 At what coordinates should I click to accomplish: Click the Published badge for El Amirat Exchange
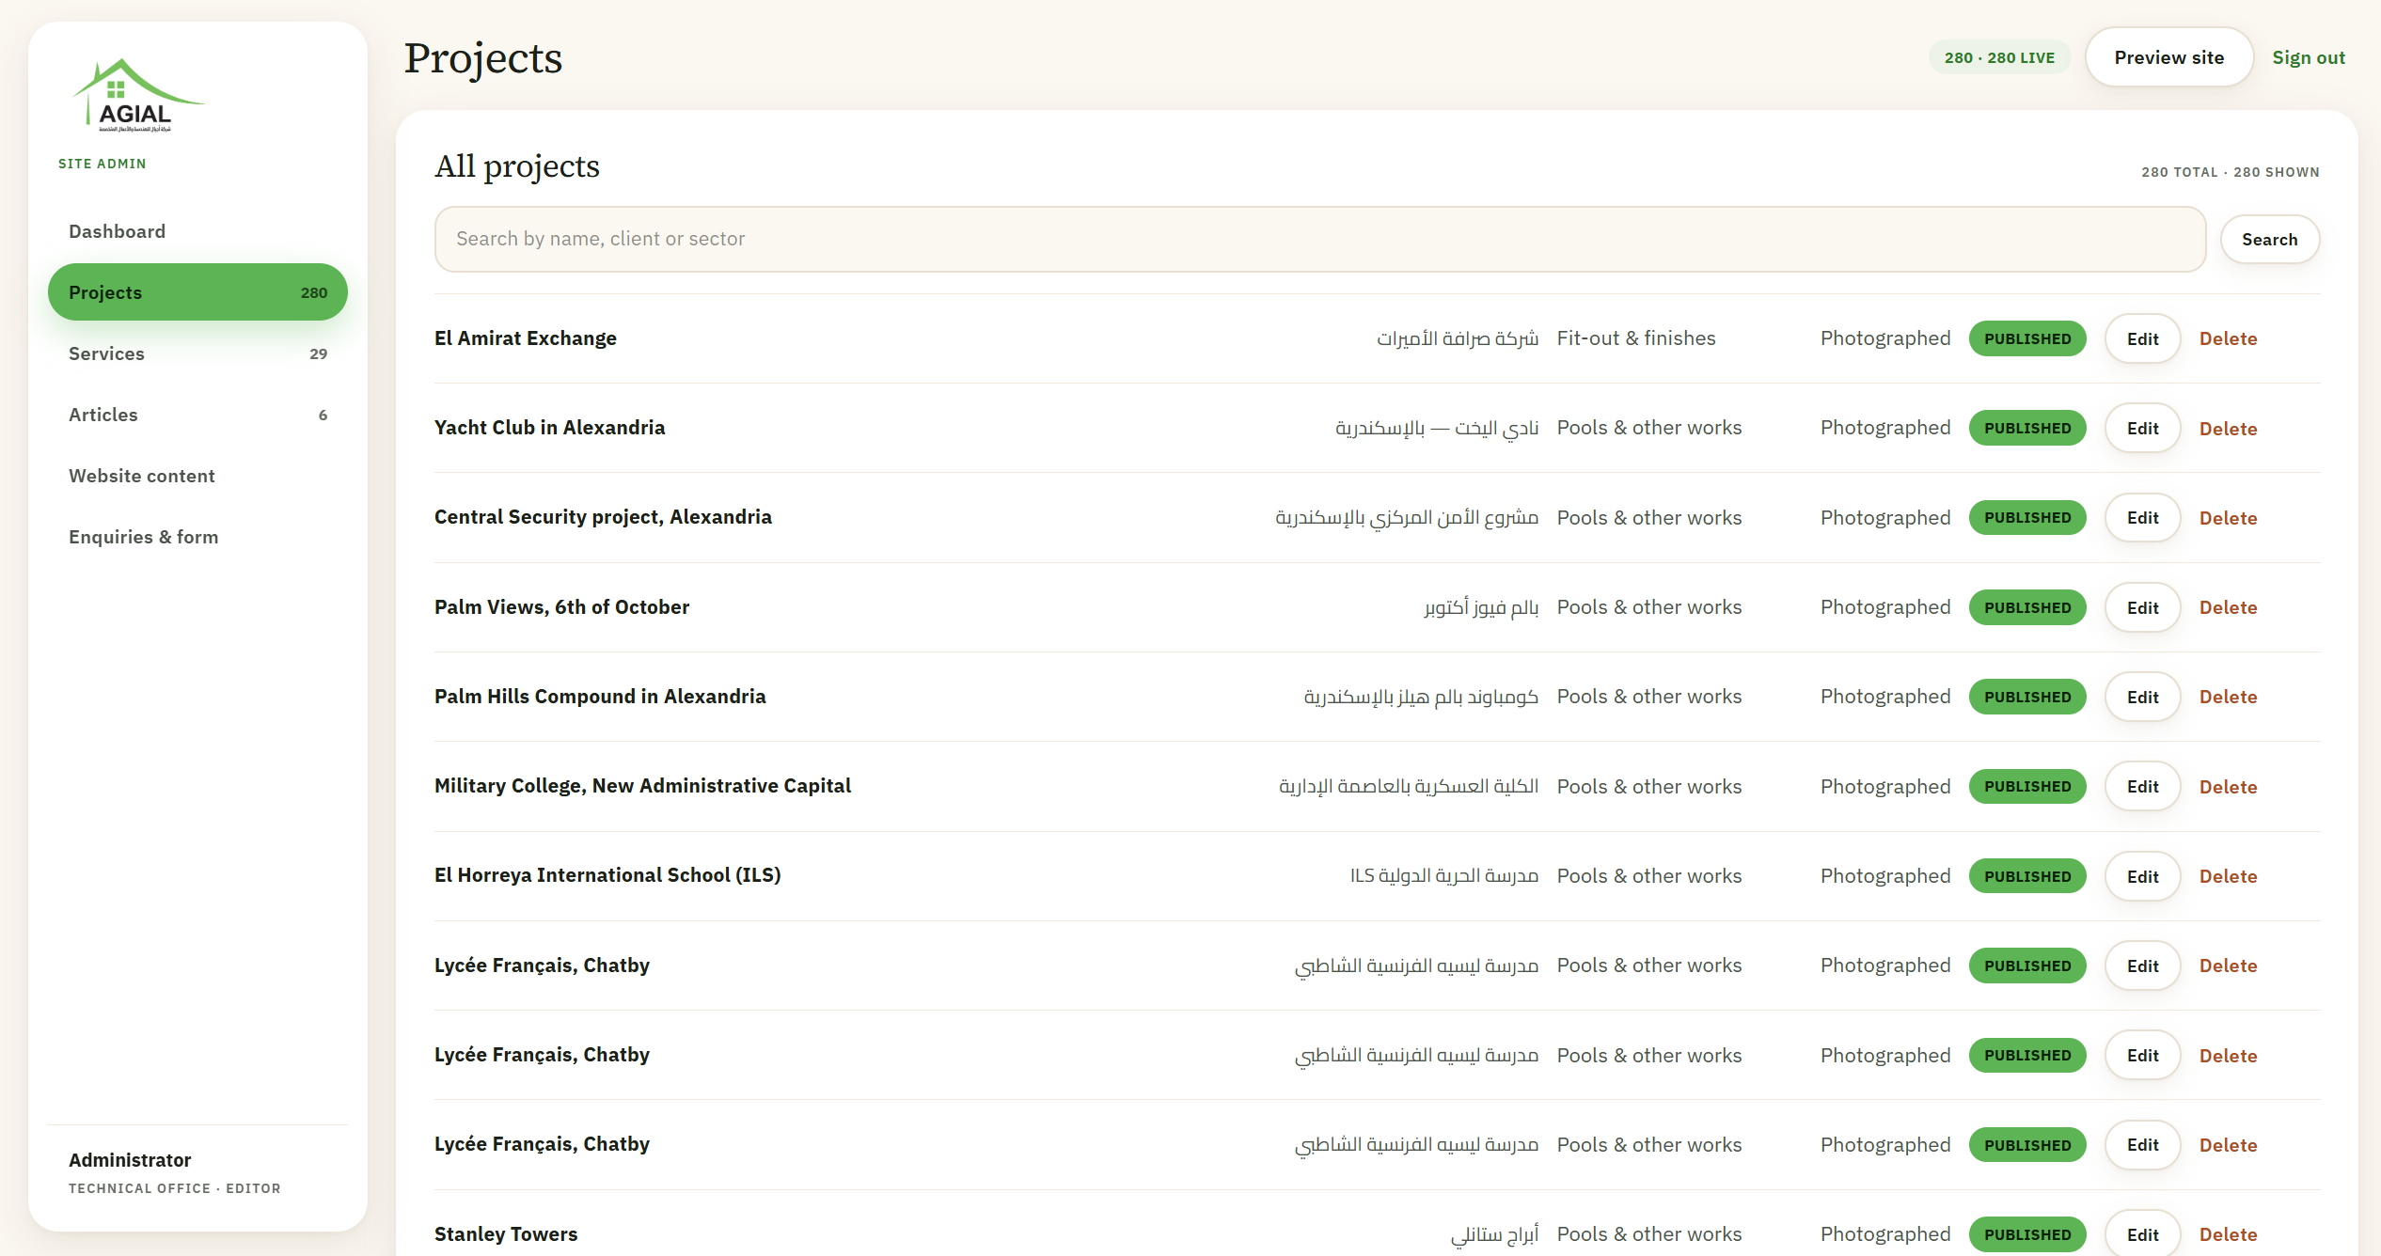(2027, 338)
